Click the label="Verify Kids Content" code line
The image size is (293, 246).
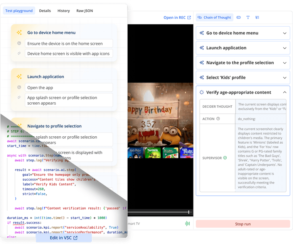pos(49,184)
